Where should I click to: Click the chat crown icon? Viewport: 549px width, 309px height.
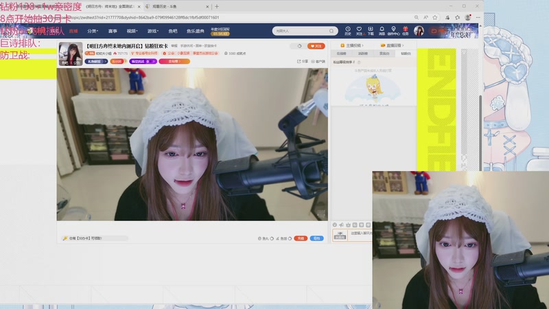(x=348, y=225)
